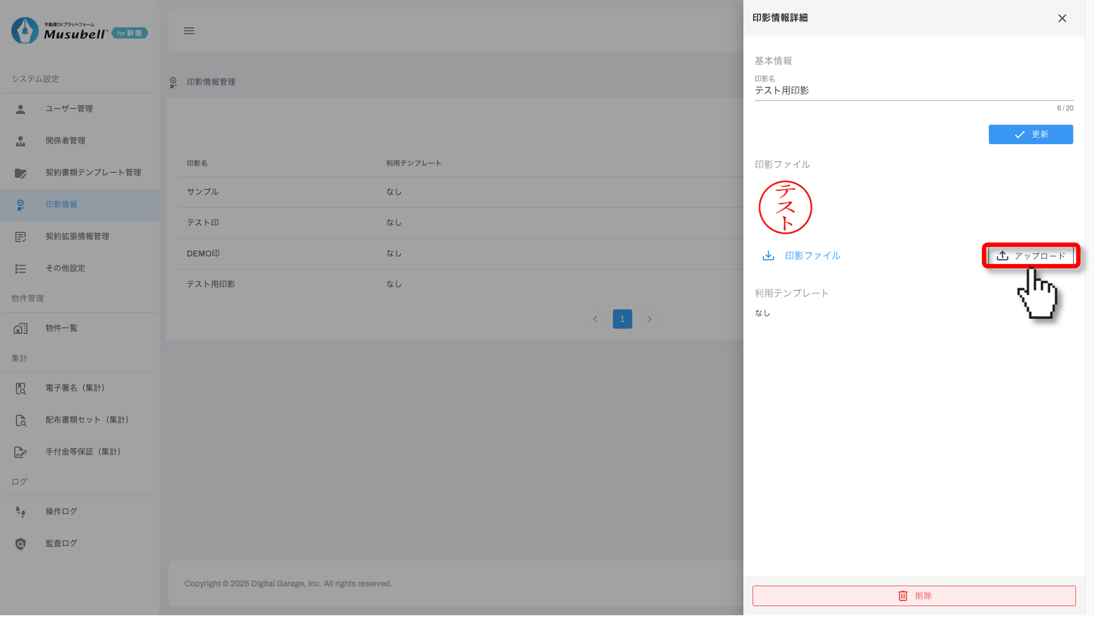Click the audit log shield icon
The height and width of the screenshot is (617, 1095).
pos(20,543)
